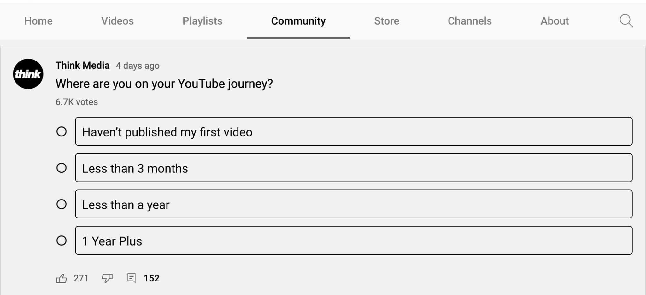Click the search icon in the channel header

pyautogui.click(x=626, y=21)
